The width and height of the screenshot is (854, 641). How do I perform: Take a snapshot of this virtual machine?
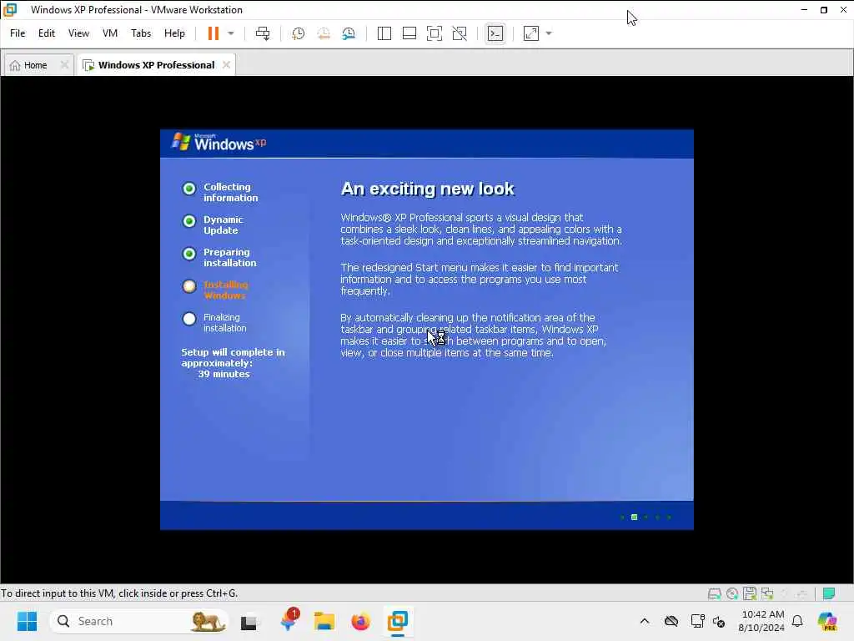(x=298, y=33)
